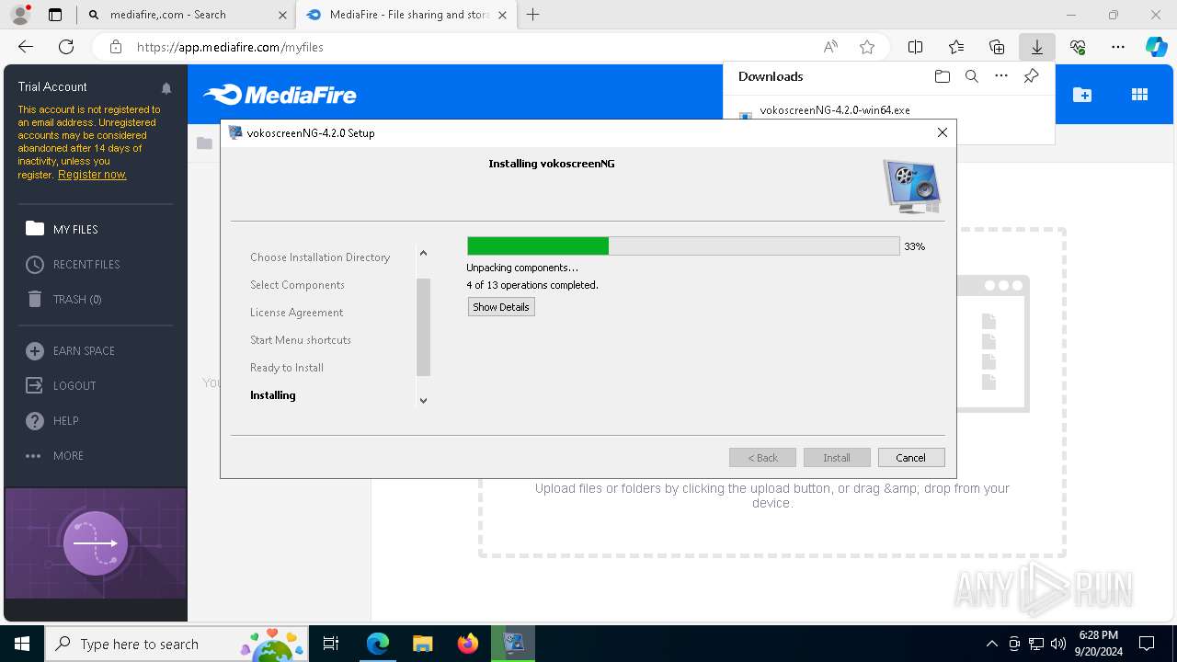
Task: Open the Read aloud icon
Action: pyautogui.click(x=830, y=47)
